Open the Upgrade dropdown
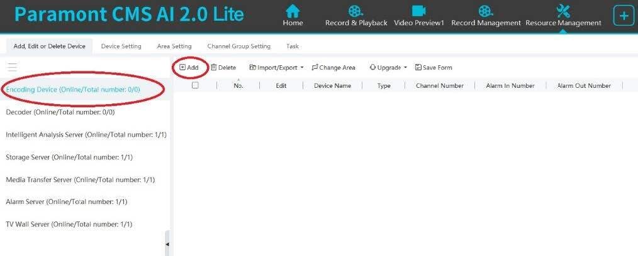638x256 pixels. click(388, 67)
